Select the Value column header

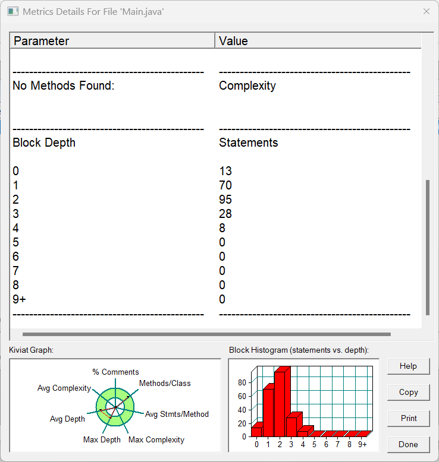coord(318,40)
